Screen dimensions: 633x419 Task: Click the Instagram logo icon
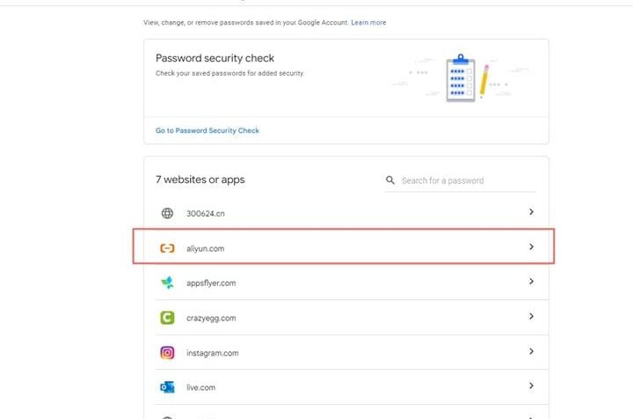click(167, 352)
